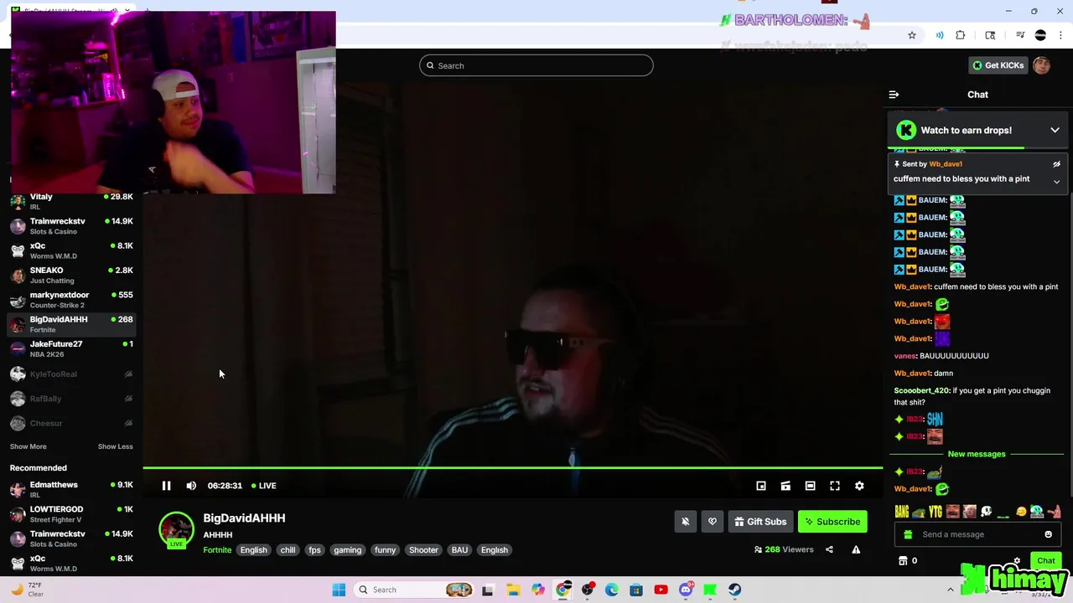Select the fps tag

pyautogui.click(x=314, y=550)
